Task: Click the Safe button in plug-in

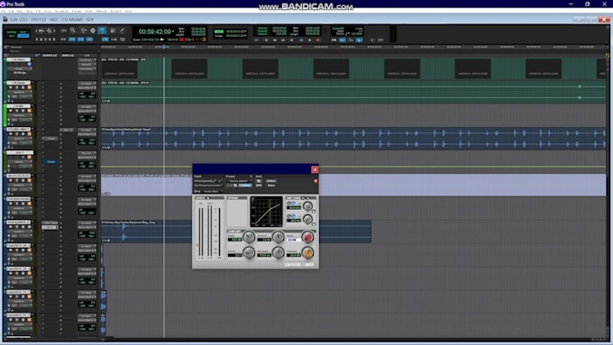Action: pyautogui.click(x=259, y=186)
